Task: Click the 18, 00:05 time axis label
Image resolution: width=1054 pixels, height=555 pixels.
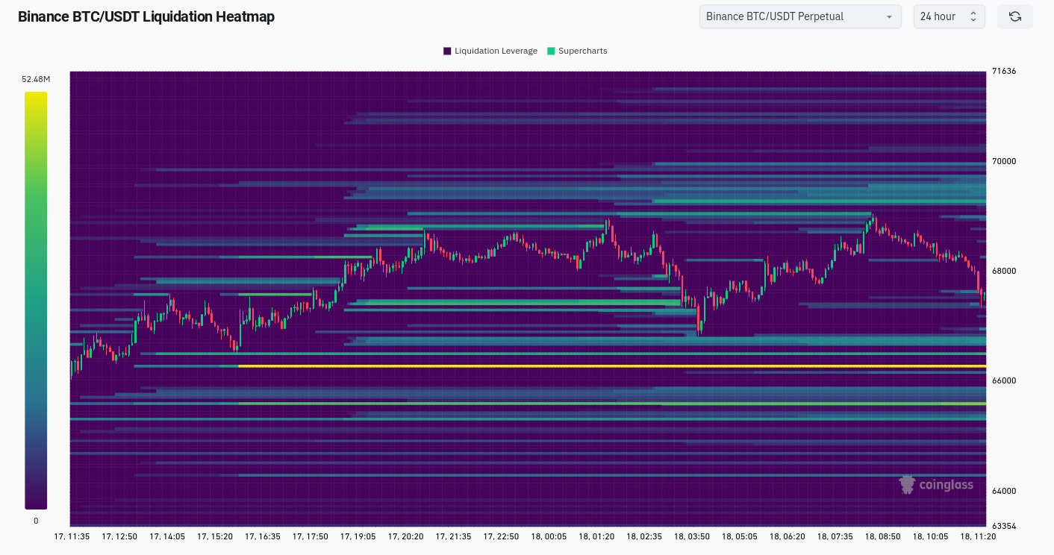Action: [549, 536]
